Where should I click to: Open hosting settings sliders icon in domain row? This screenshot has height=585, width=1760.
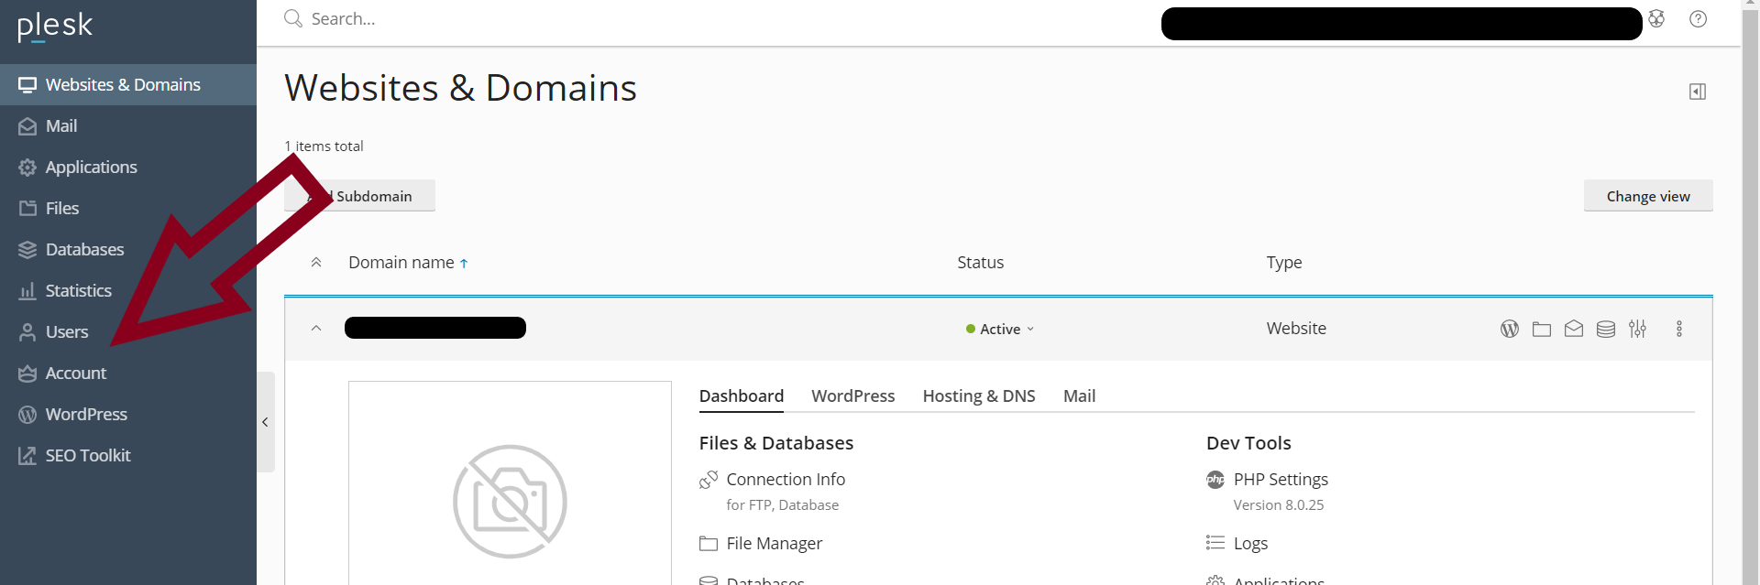1638,329
